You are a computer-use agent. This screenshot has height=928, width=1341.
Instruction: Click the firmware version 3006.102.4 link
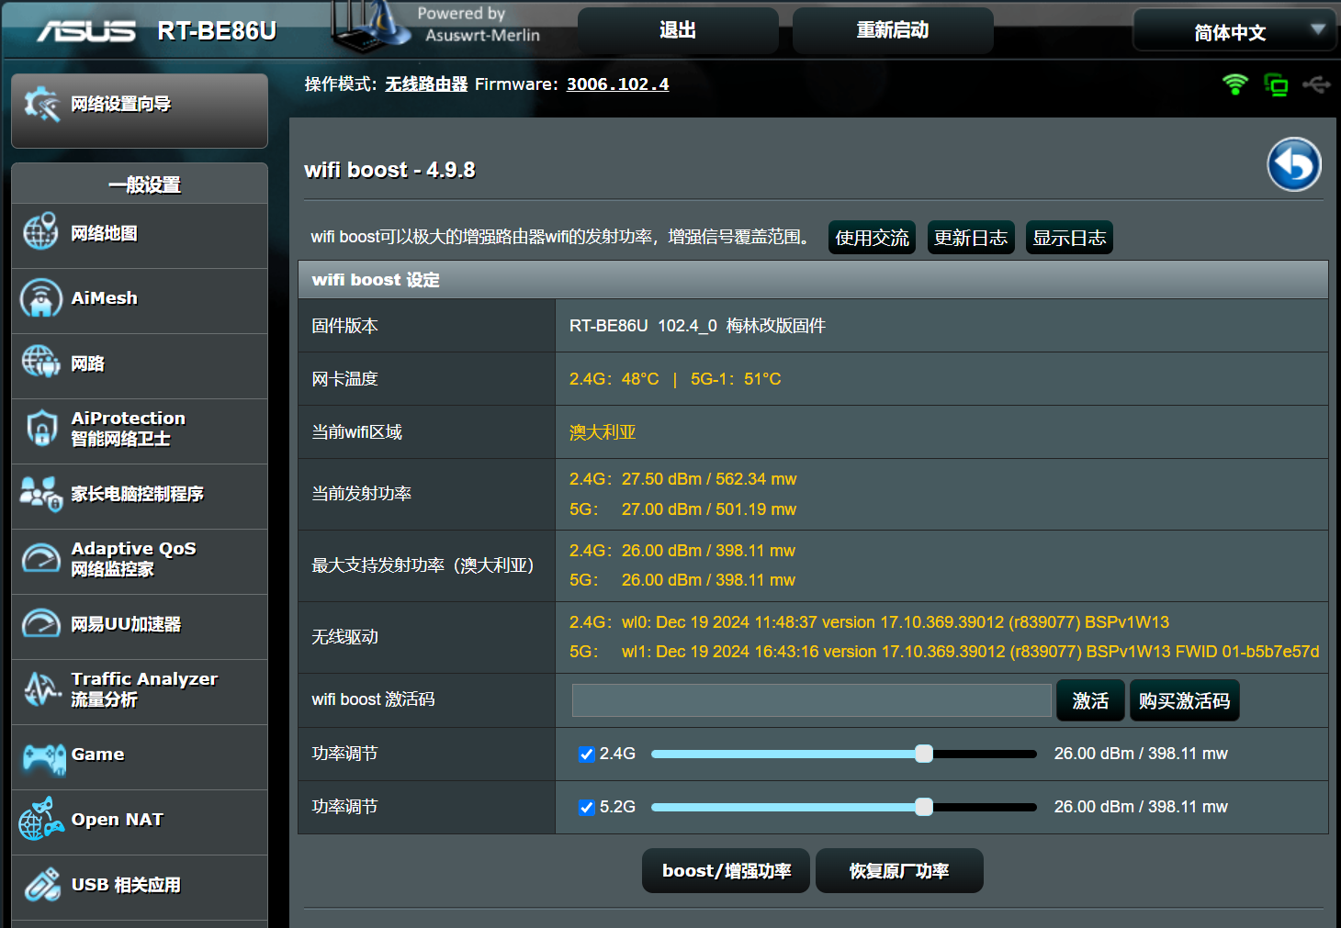point(617,84)
